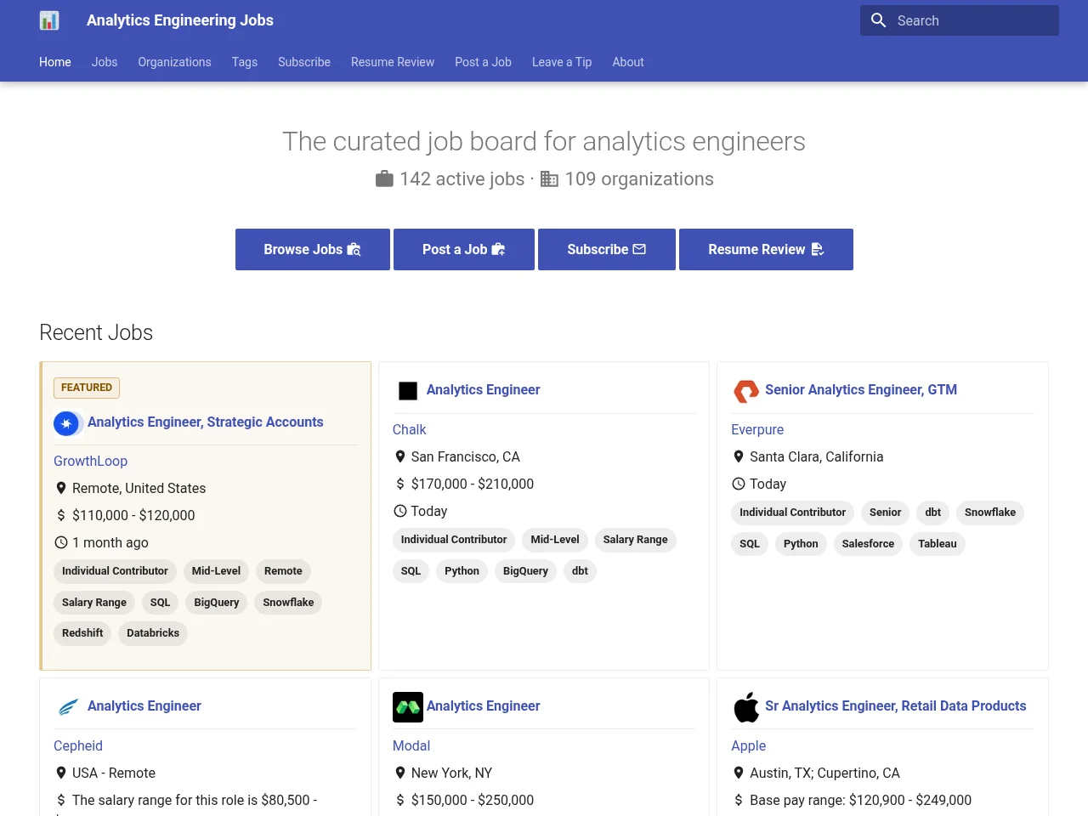Open Sr Analytics Engineer, Retail Data Products
Screen dimensions: 1088x816
896,706
